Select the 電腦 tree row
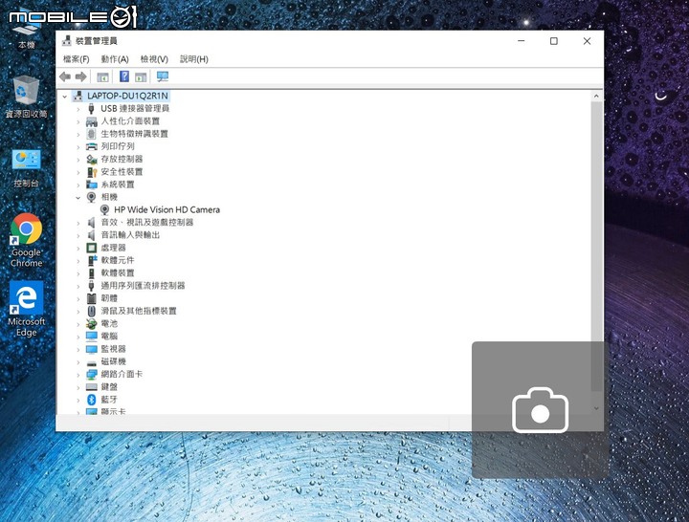The width and height of the screenshot is (689, 522). pyautogui.click(x=109, y=337)
